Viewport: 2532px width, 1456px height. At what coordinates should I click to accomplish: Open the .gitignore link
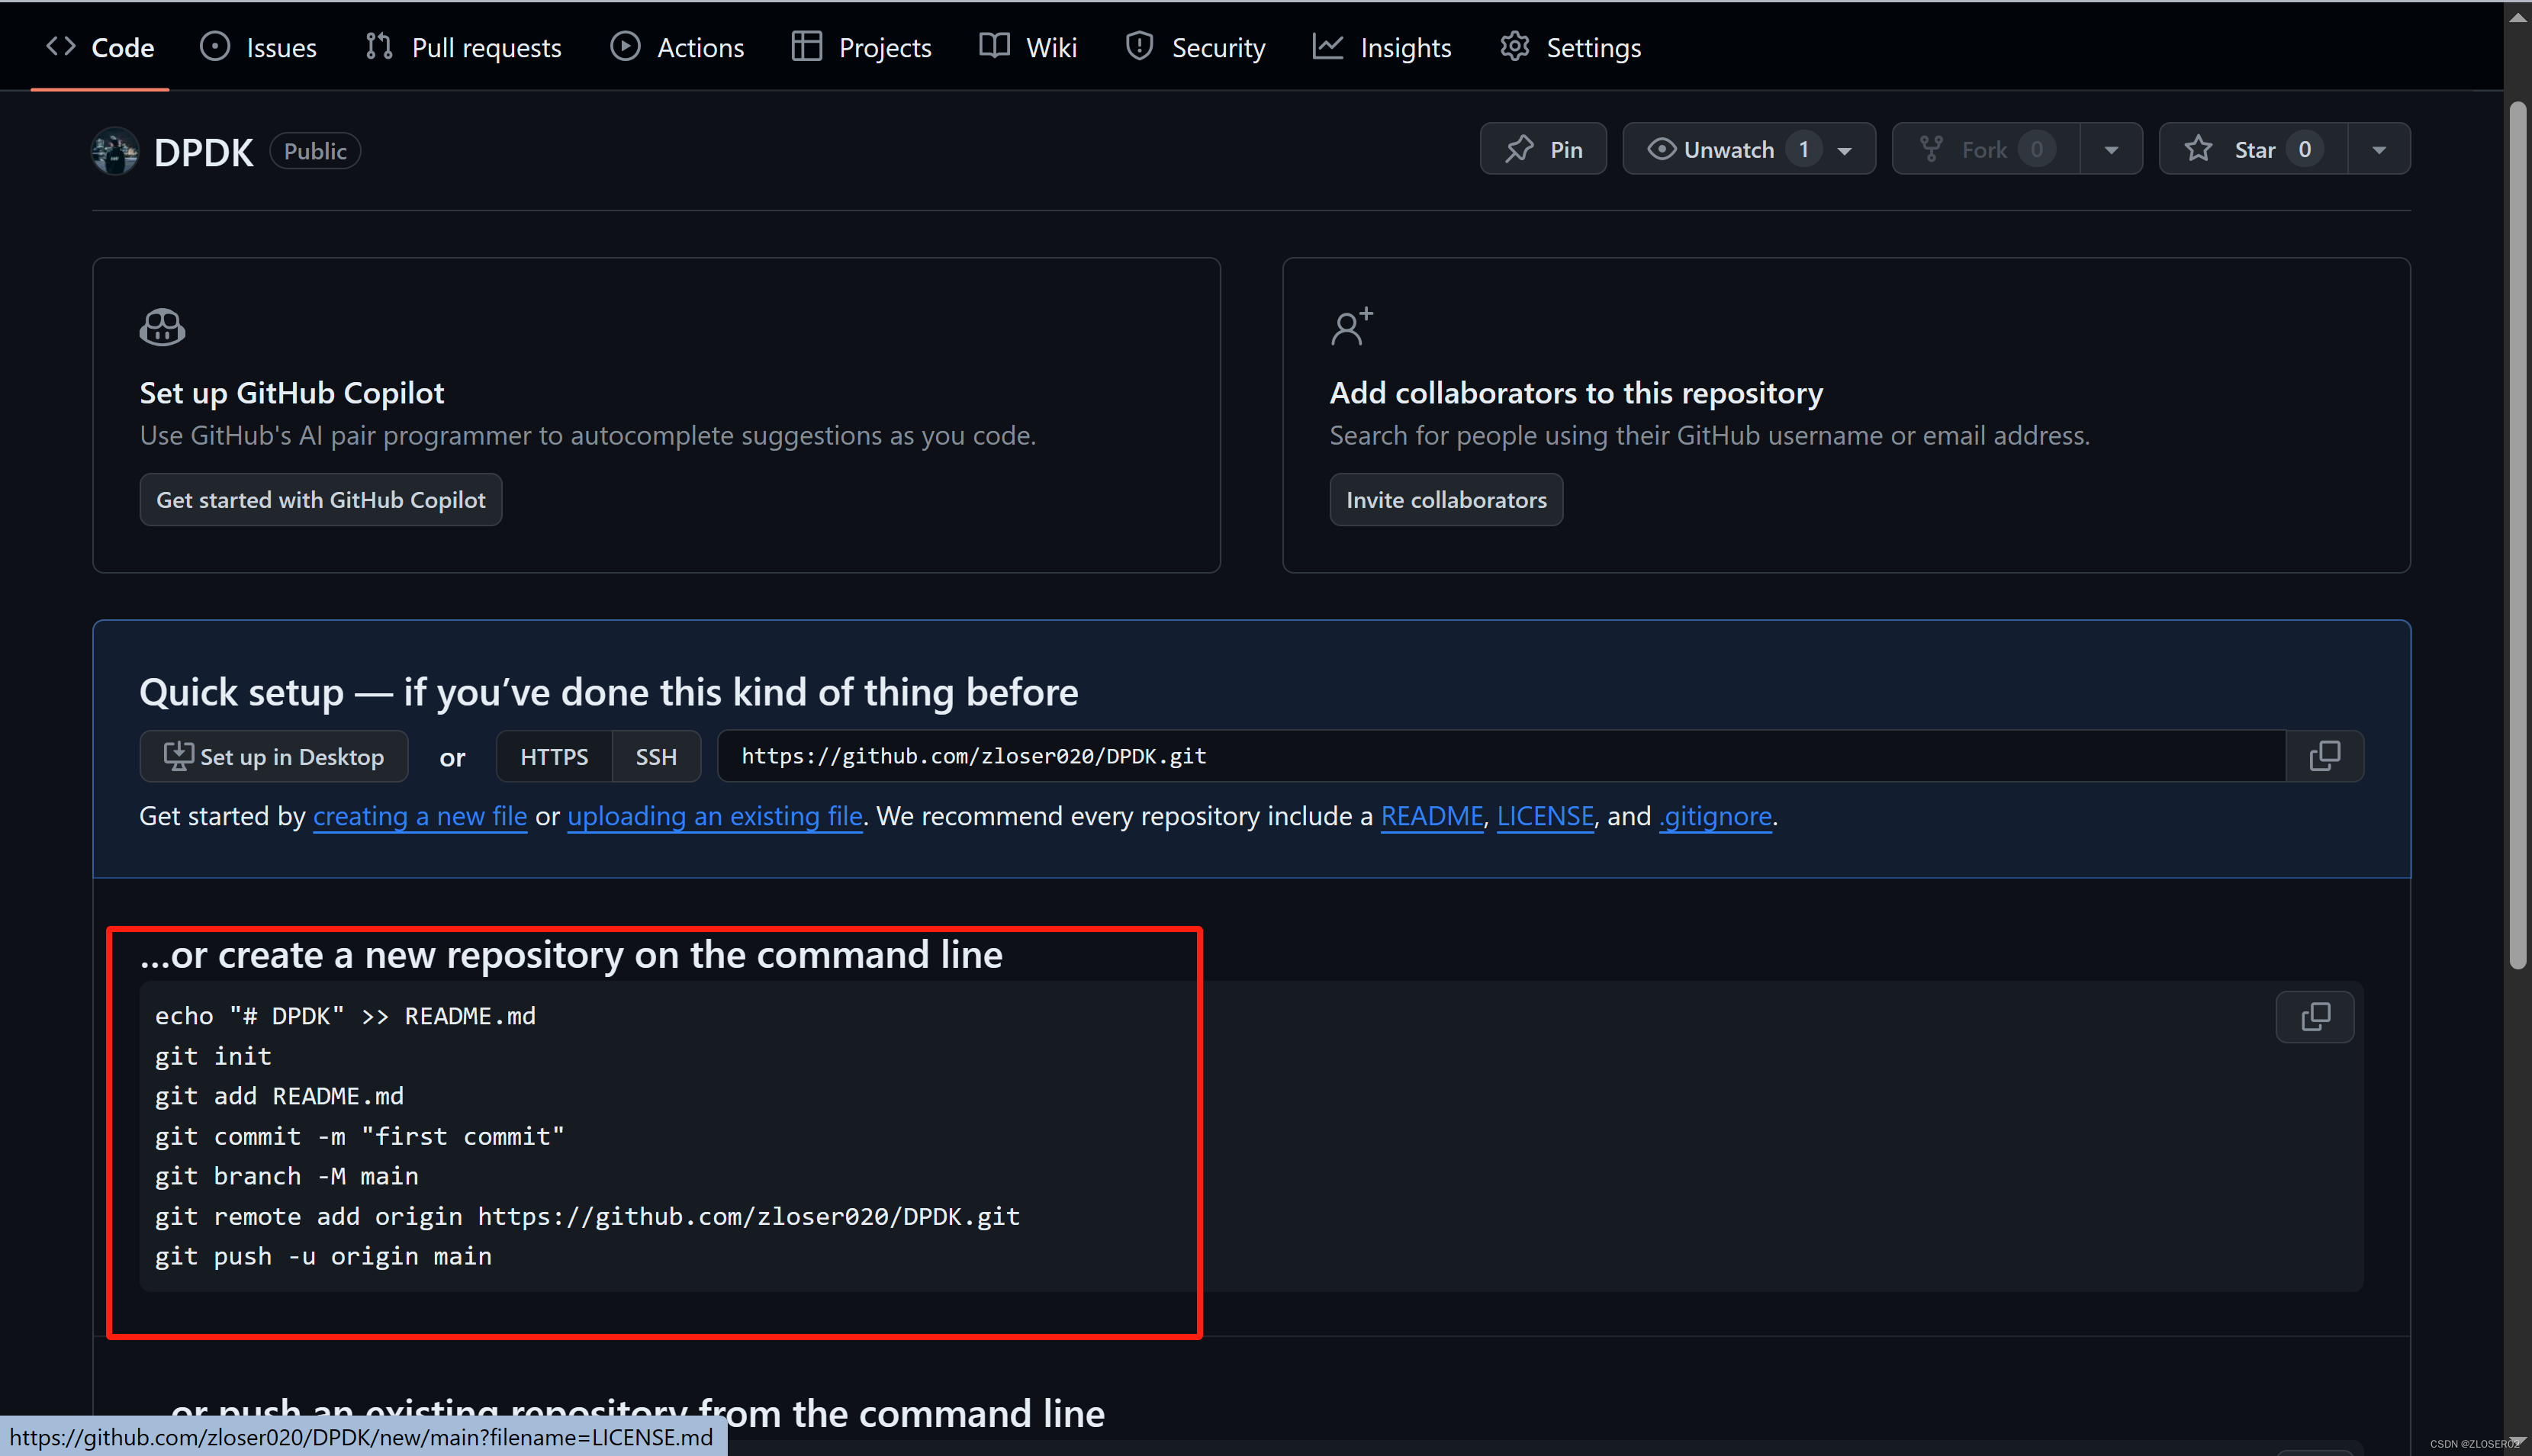1715,816
